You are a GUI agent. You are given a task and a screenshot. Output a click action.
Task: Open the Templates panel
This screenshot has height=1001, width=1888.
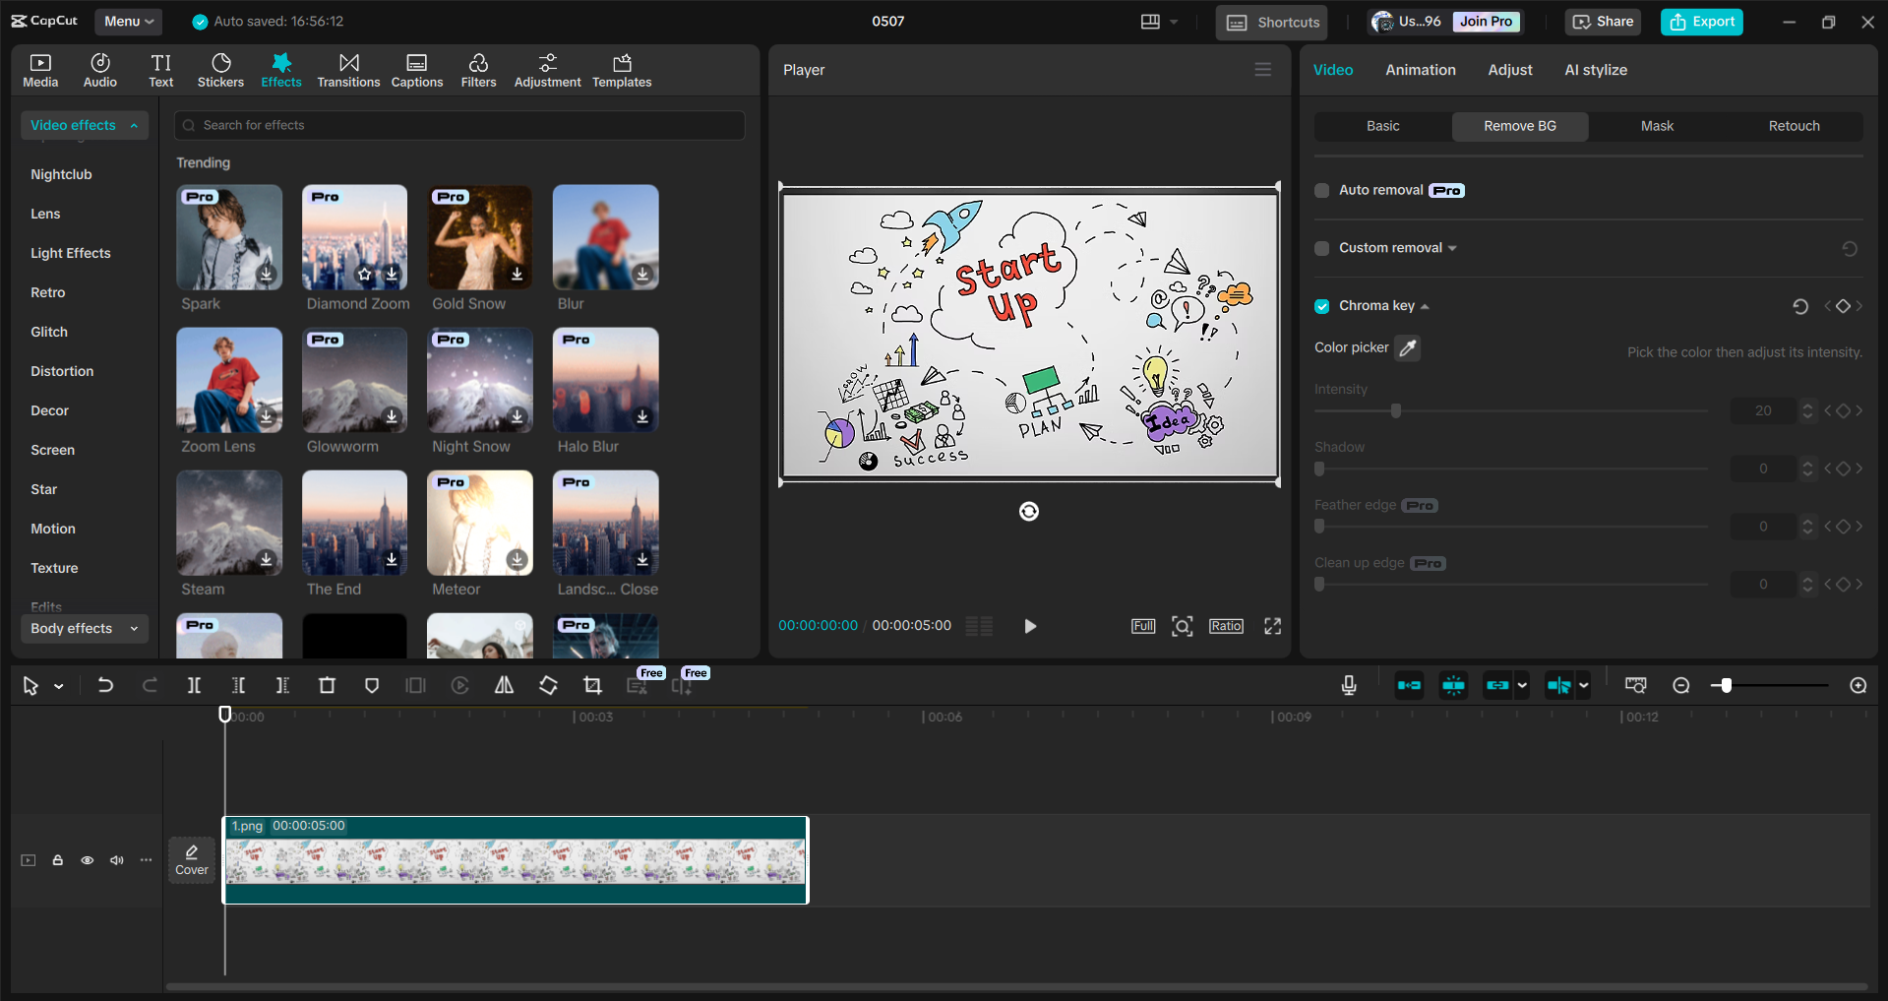click(622, 70)
